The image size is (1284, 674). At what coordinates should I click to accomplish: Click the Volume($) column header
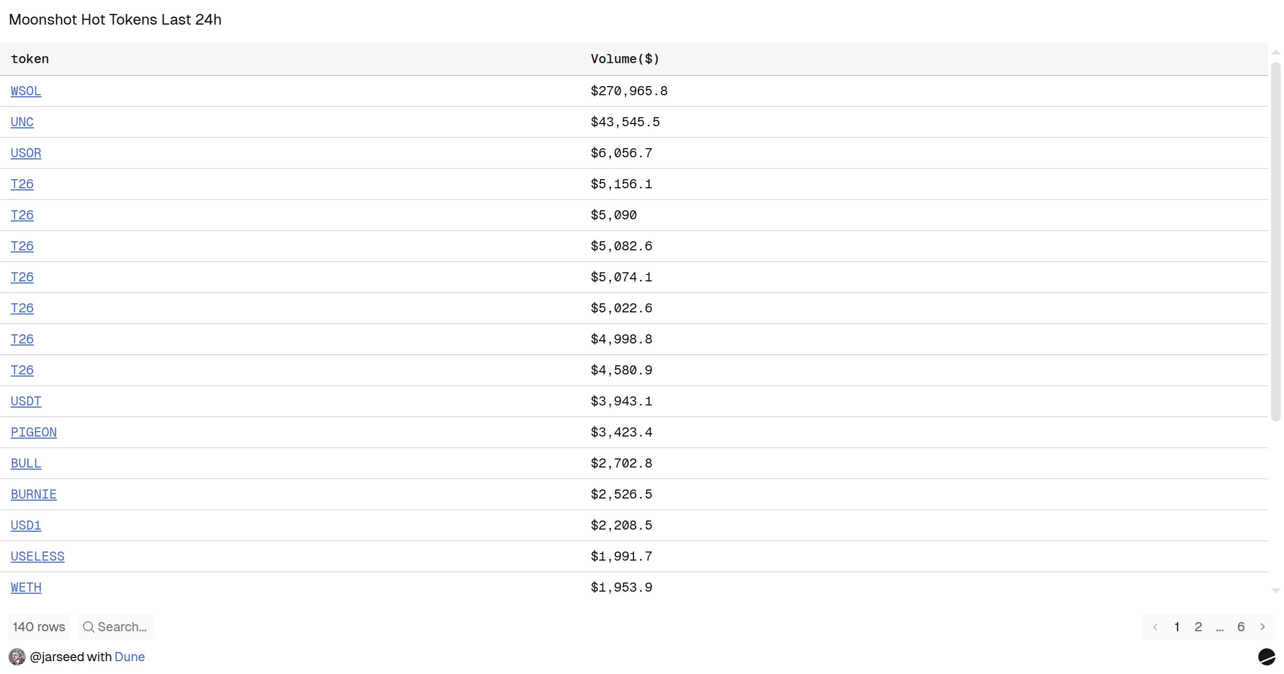coord(625,59)
